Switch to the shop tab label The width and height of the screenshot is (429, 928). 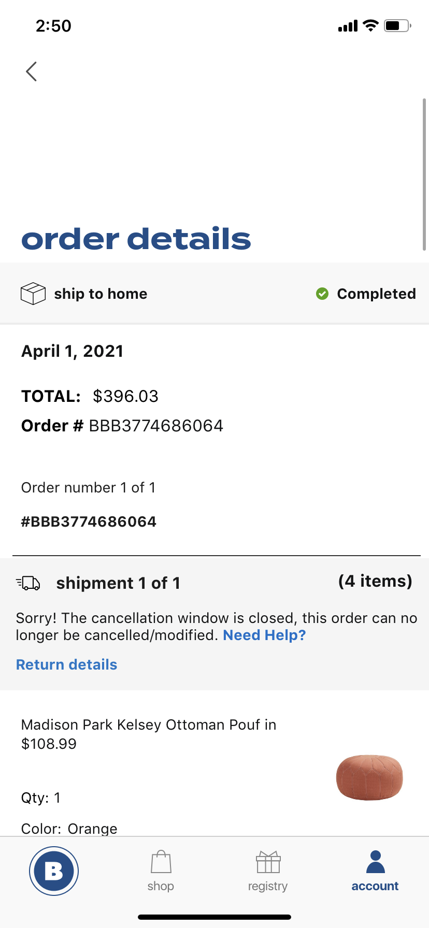(161, 886)
